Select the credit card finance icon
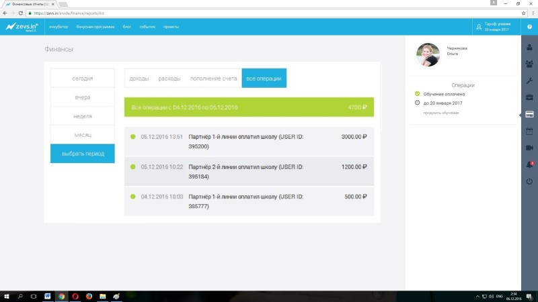Viewport: 538px width, 302px height. [x=529, y=114]
